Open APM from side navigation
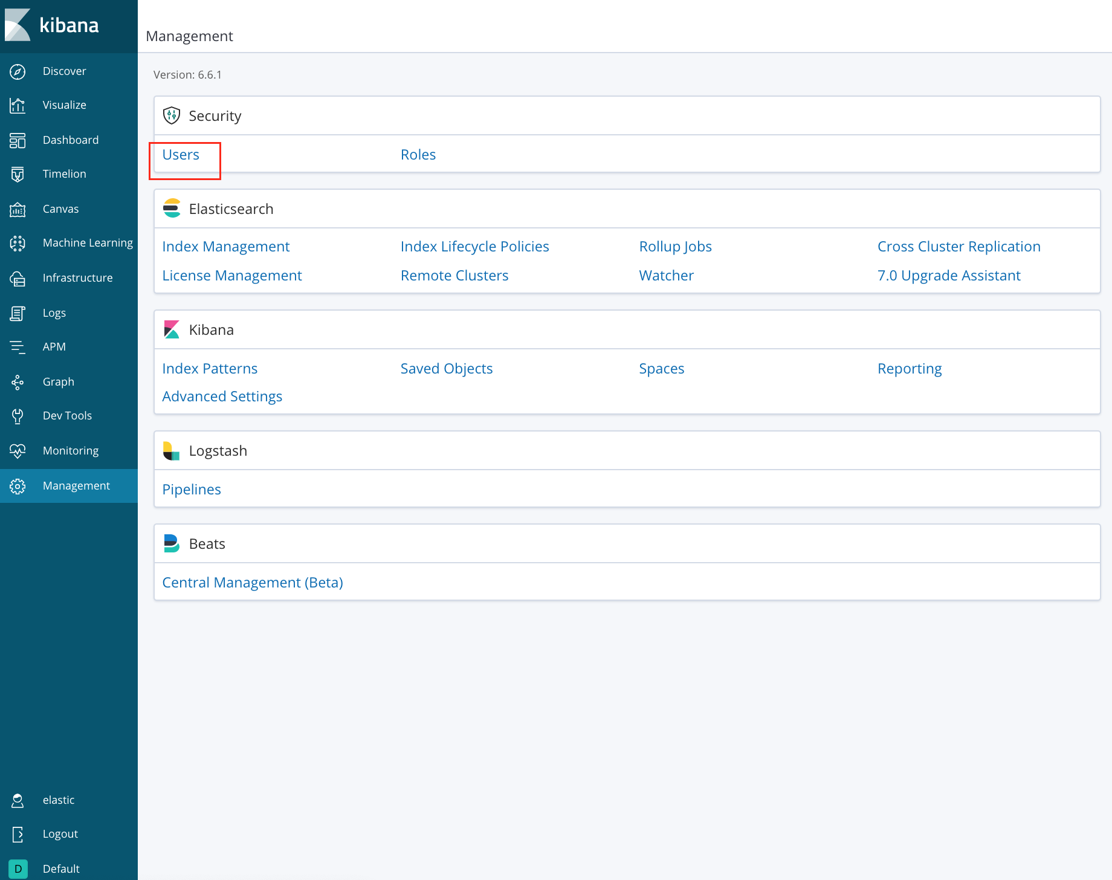 54,347
